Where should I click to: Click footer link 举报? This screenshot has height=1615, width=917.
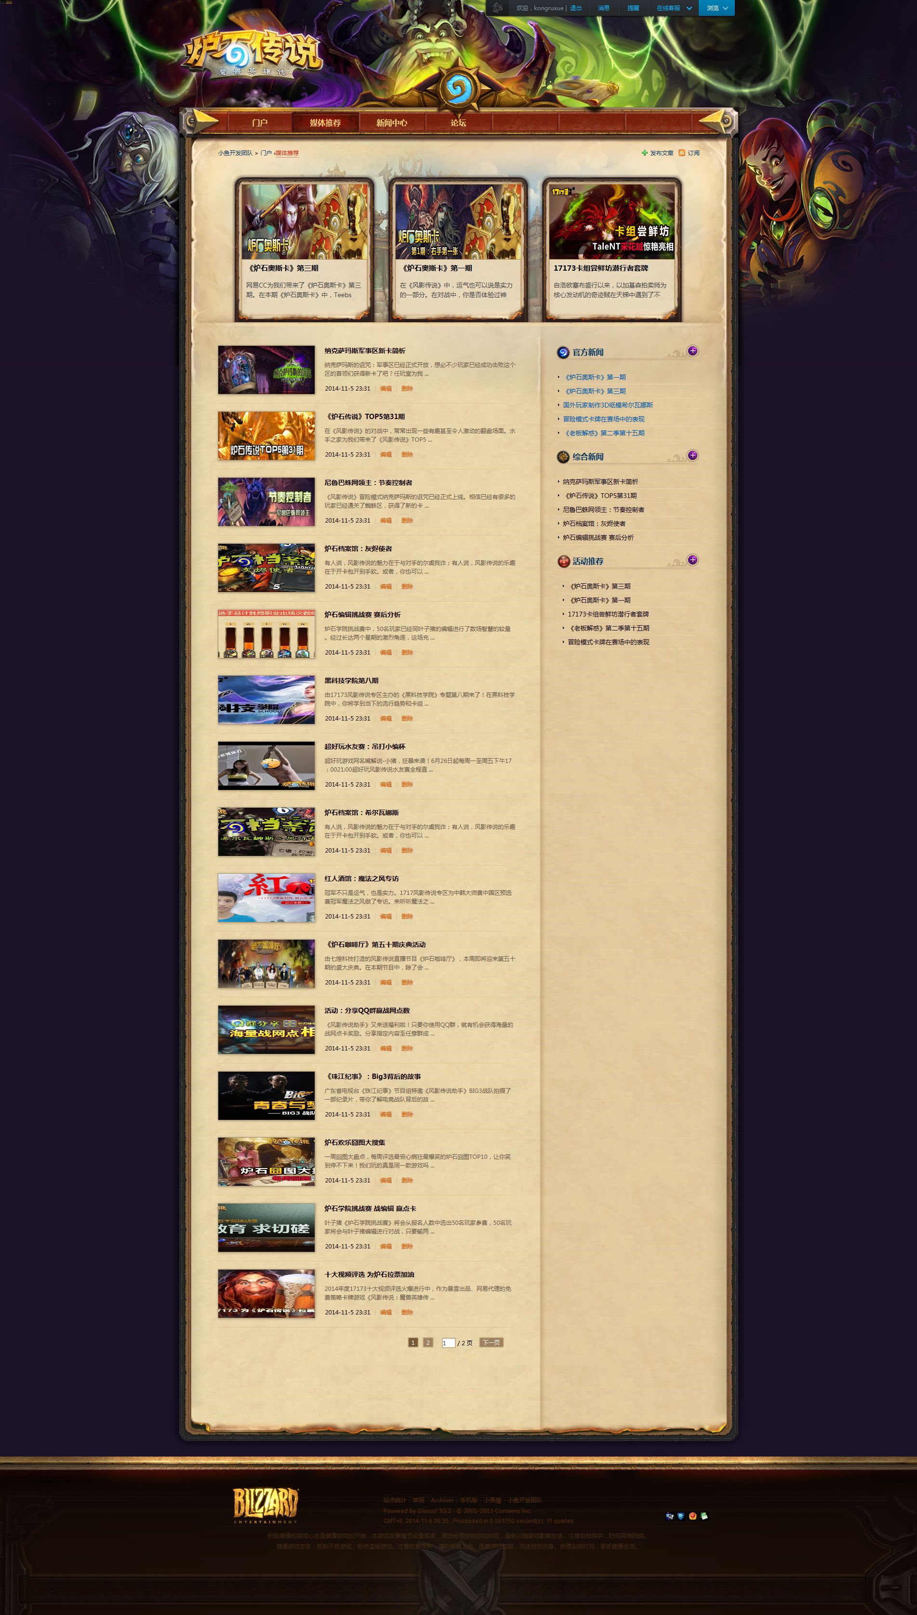pos(418,1500)
